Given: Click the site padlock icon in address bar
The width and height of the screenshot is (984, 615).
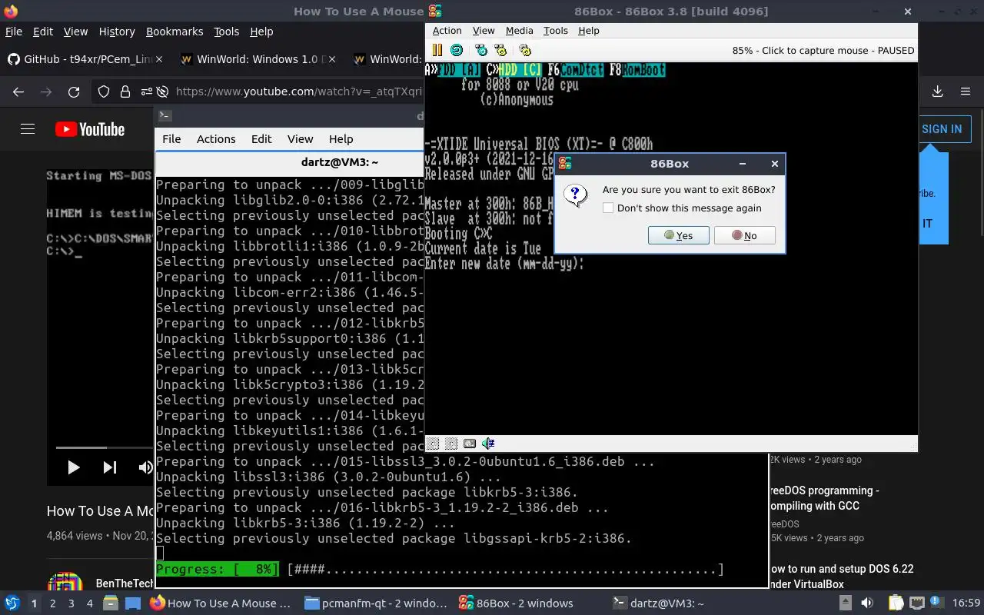Looking at the screenshot, I should click(x=125, y=91).
